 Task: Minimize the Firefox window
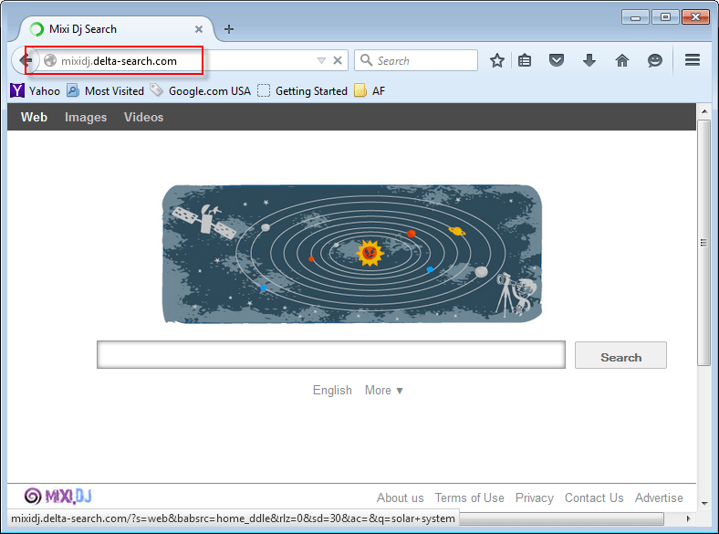636,17
